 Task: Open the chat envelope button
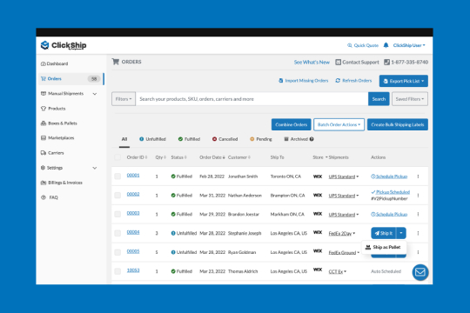click(x=420, y=272)
